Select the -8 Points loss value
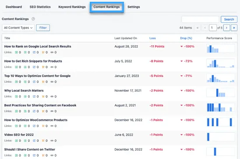 (x=156, y=61)
